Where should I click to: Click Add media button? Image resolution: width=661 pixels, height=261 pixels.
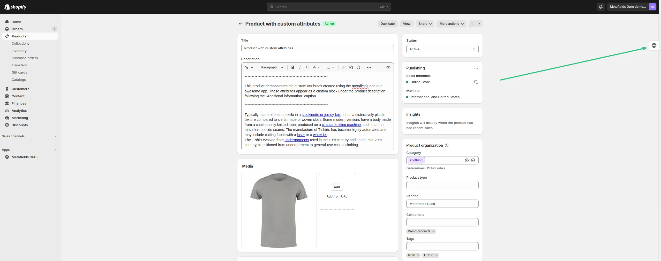click(337, 187)
